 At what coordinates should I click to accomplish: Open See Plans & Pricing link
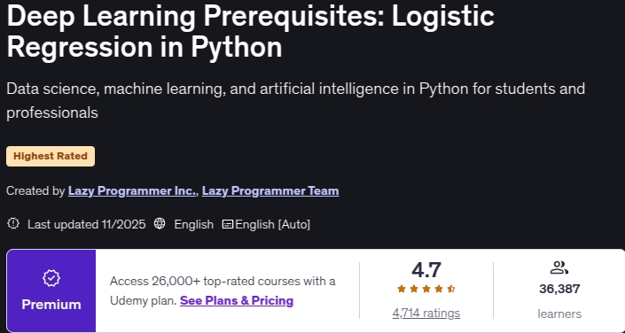[x=237, y=300]
